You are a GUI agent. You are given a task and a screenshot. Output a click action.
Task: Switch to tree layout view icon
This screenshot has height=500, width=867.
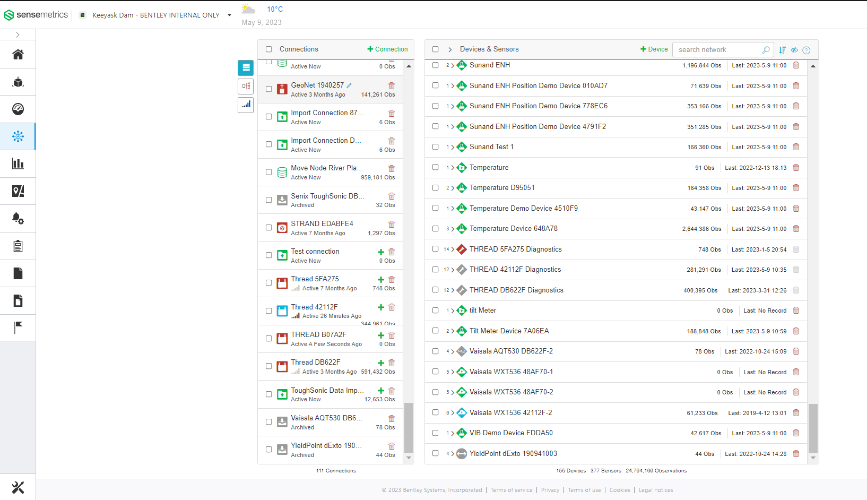(x=246, y=86)
